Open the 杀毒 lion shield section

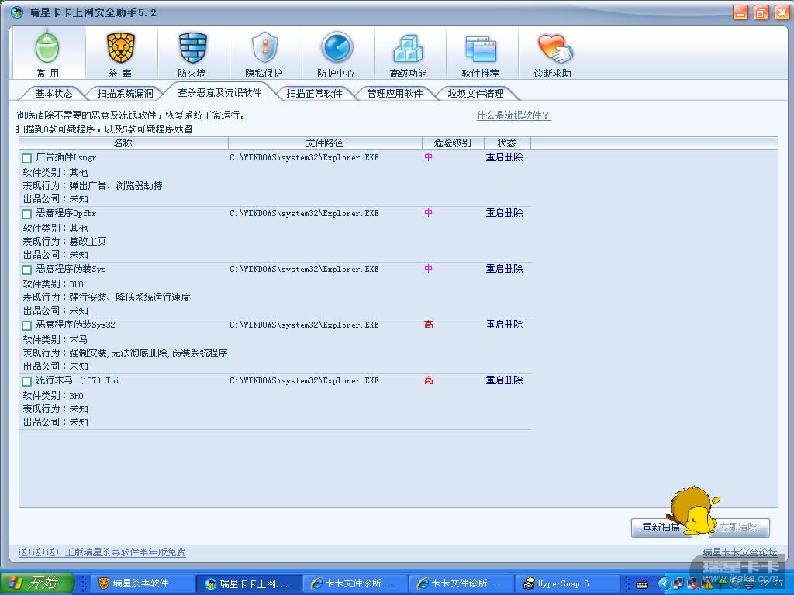click(120, 53)
